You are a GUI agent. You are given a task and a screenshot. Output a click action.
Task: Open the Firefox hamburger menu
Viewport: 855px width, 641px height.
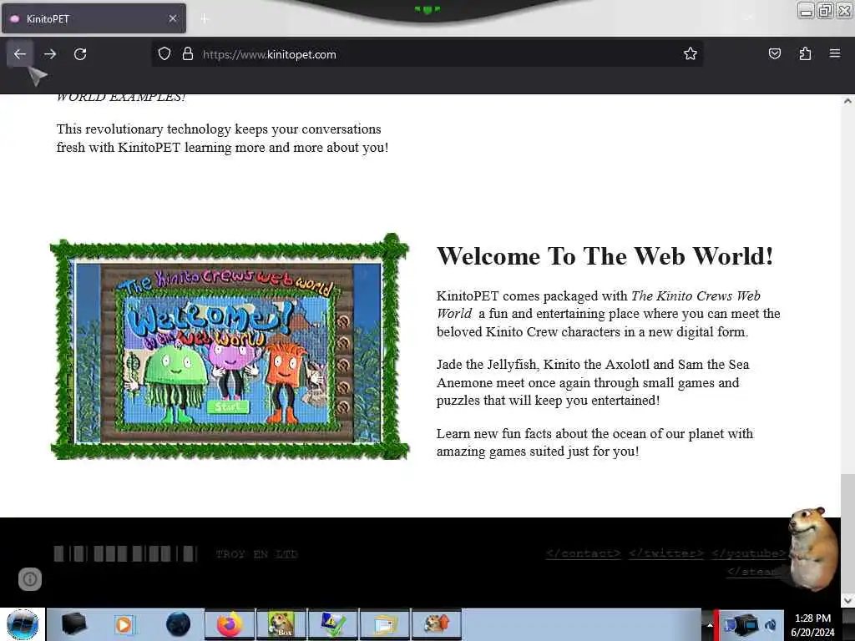[x=835, y=53]
